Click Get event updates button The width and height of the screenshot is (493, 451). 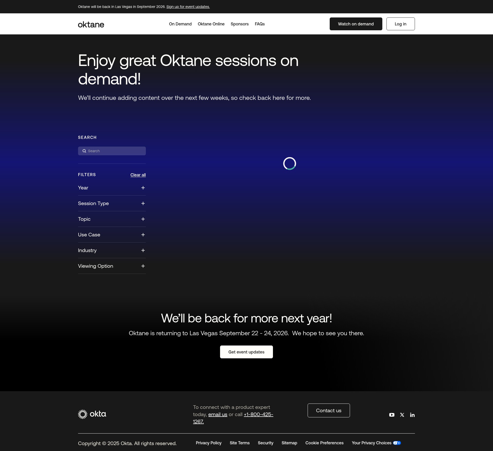(x=246, y=352)
